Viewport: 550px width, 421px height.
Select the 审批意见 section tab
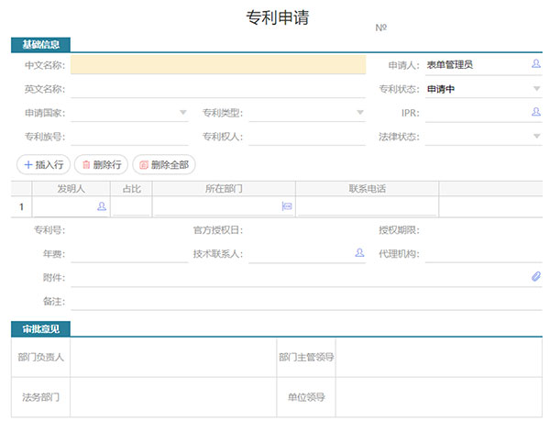point(40,328)
